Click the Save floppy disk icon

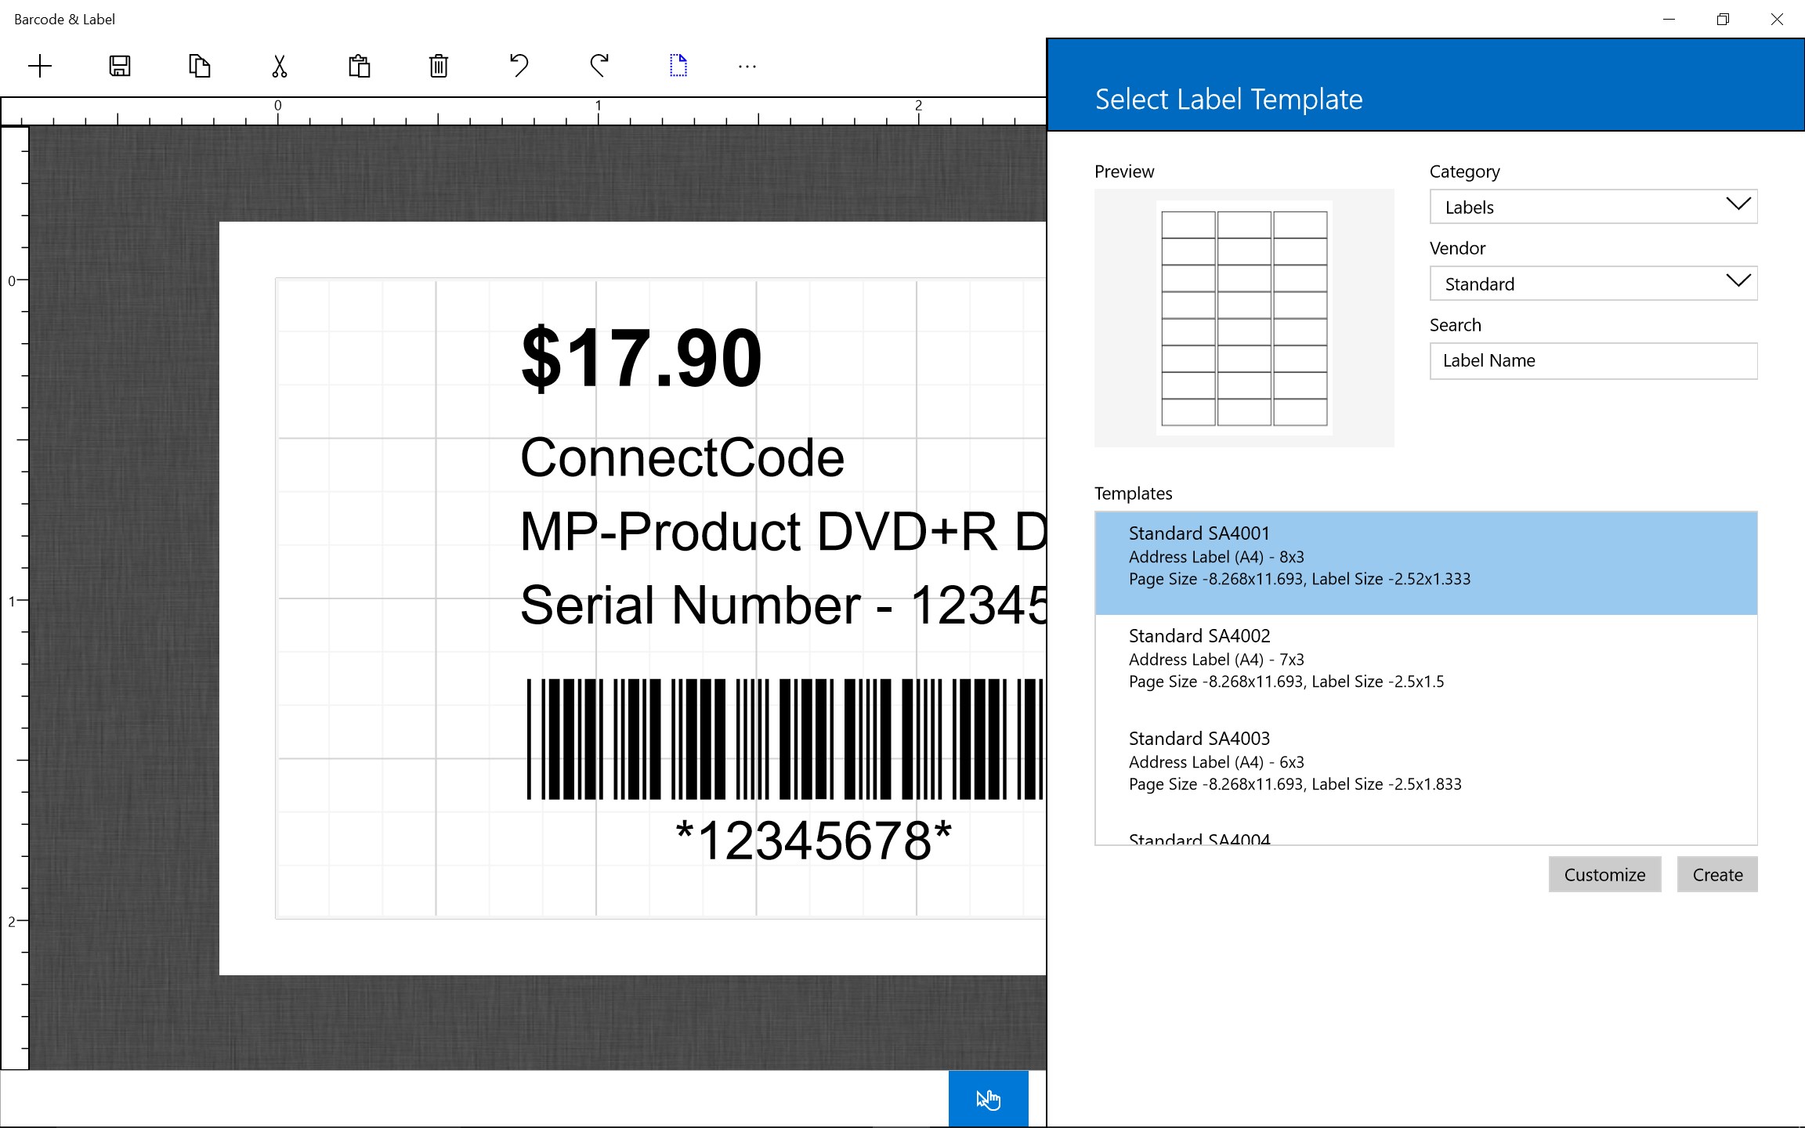click(x=120, y=66)
